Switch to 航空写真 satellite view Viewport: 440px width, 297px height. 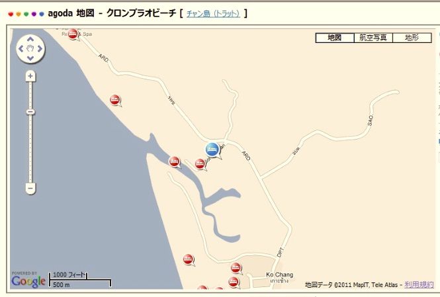tap(373, 38)
